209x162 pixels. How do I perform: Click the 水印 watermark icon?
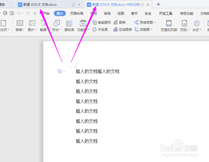[196, 23]
